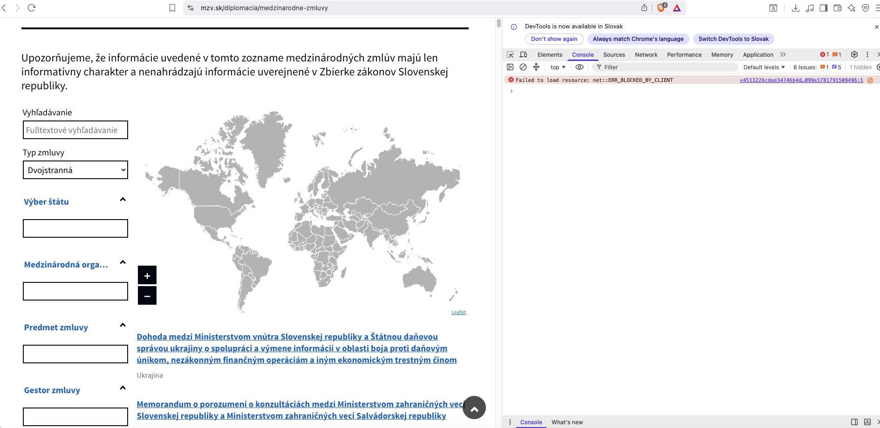
Task: Collapse the Predmet zmluvy filter section
Action: pyautogui.click(x=123, y=325)
